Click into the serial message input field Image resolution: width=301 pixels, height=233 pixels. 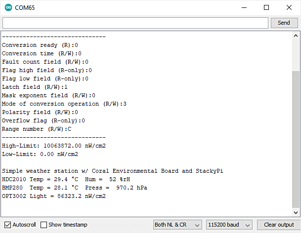[x=135, y=23]
